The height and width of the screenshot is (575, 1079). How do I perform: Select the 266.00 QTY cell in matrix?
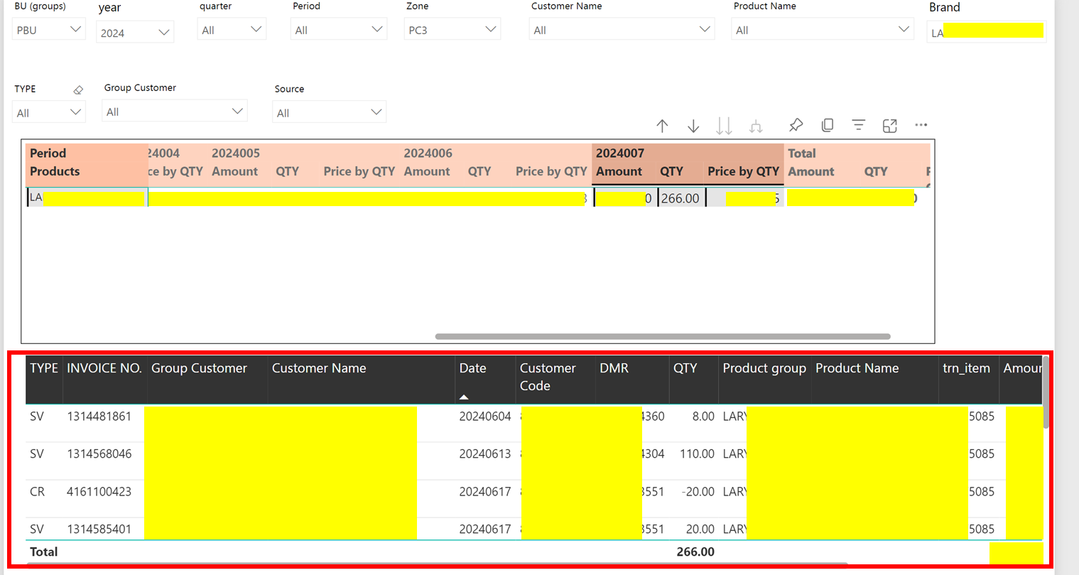681,198
